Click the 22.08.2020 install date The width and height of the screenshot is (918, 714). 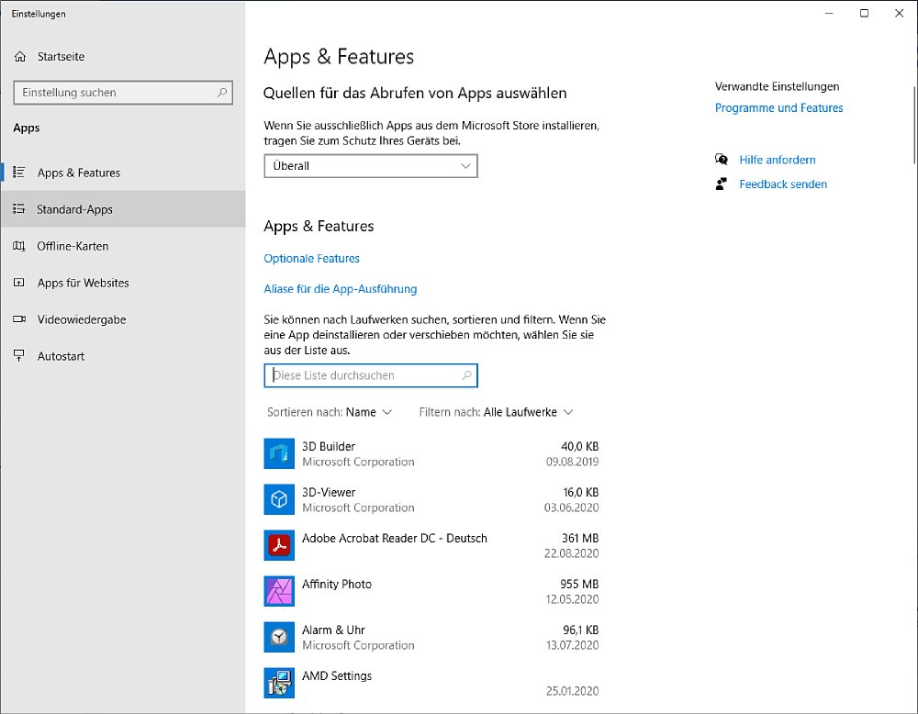pyautogui.click(x=571, y=553)
